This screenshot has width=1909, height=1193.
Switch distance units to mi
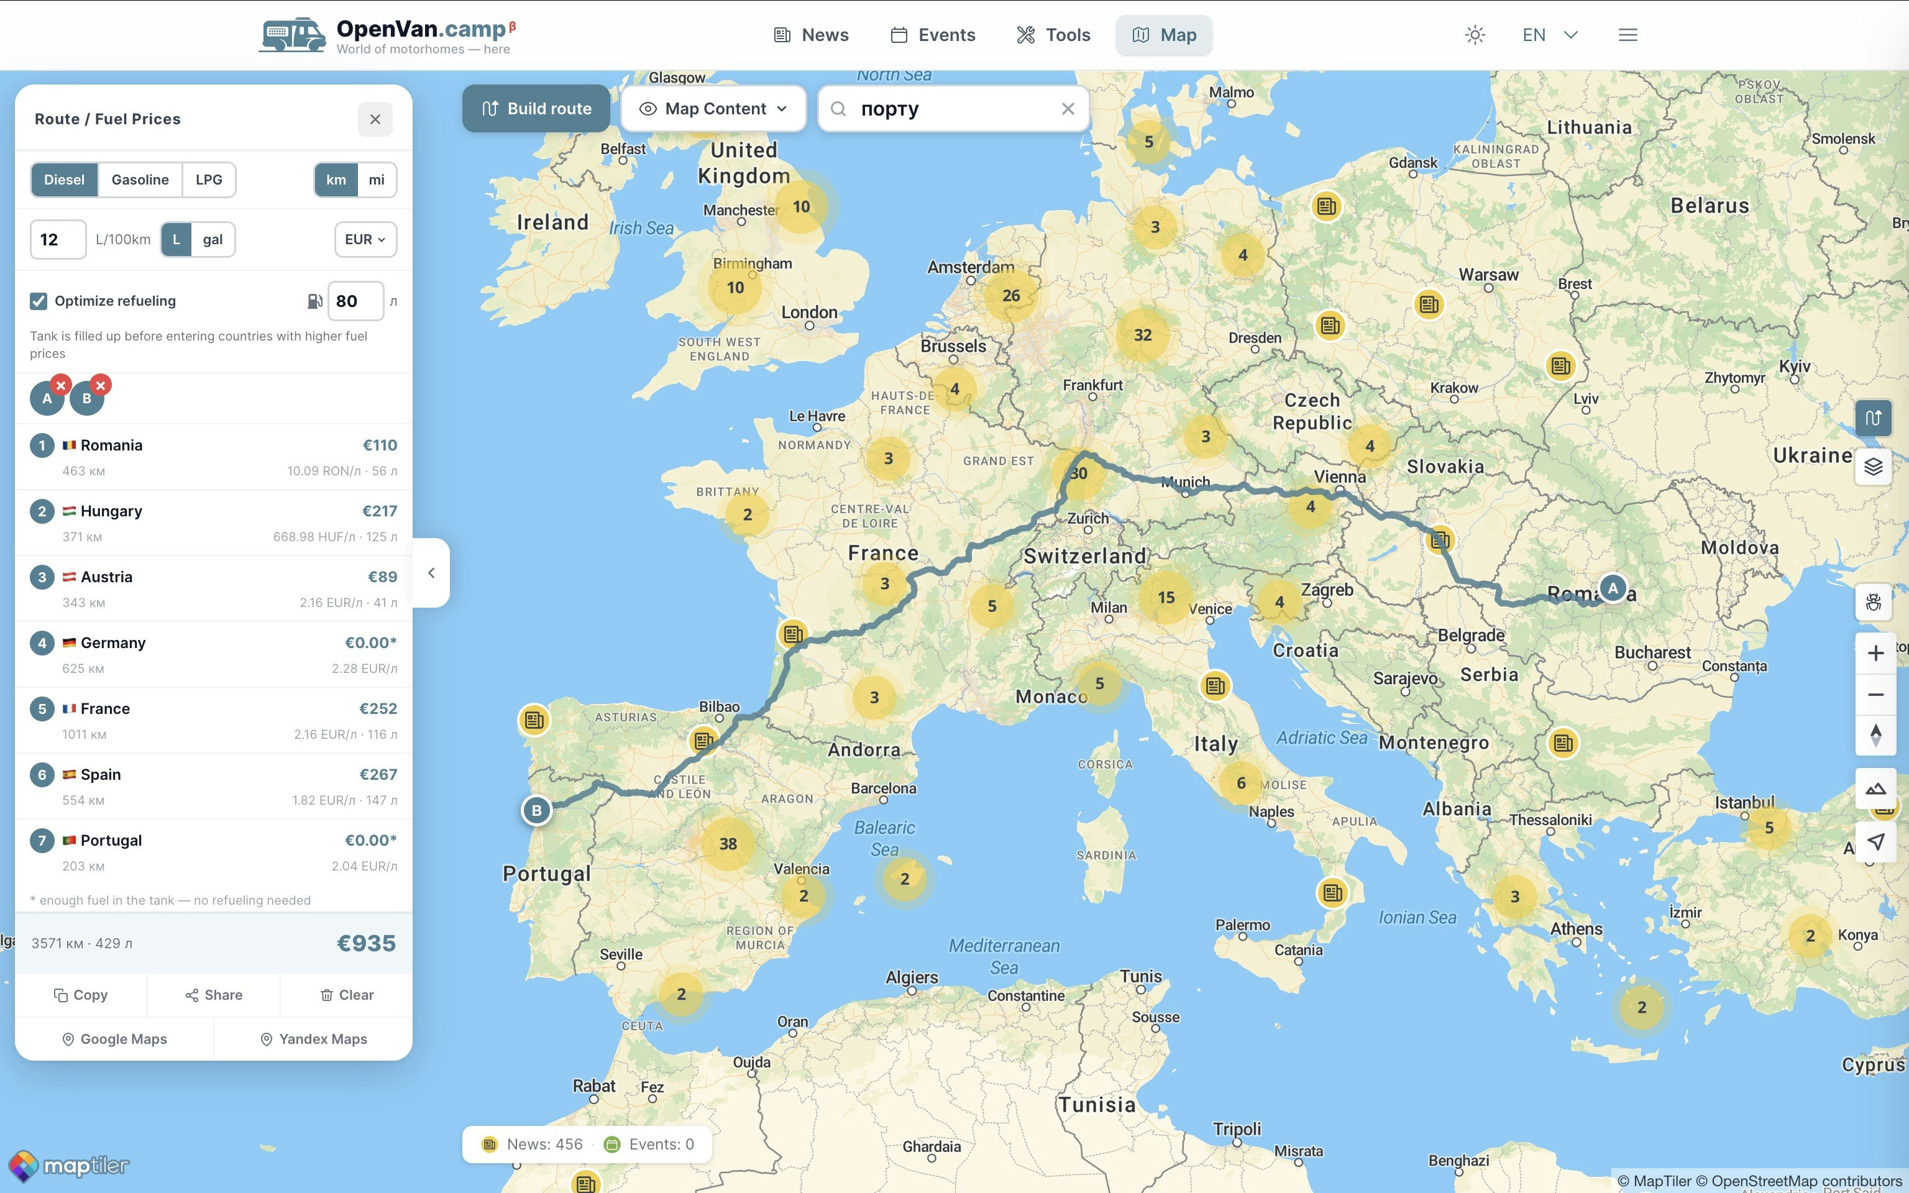pos(377,180)
